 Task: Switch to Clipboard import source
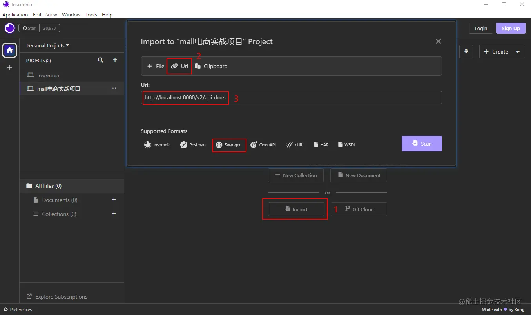tap(211, 66)
